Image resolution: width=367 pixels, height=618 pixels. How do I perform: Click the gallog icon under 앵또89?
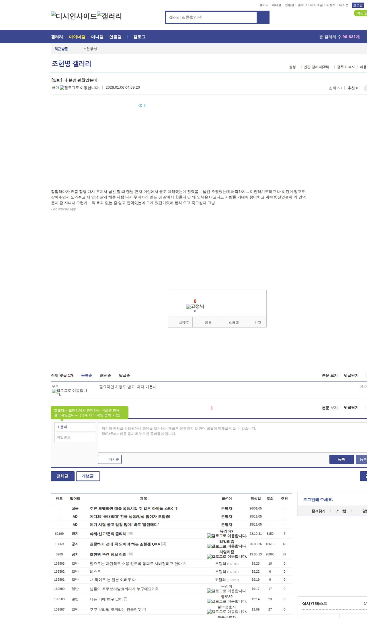tap(227, 601)
